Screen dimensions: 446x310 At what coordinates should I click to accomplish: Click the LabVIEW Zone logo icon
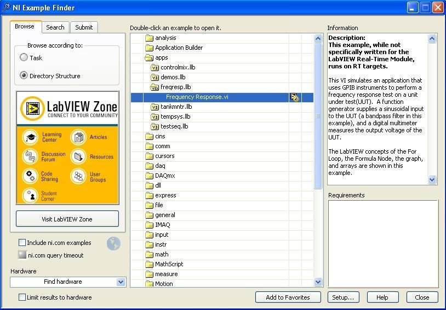(32, 108)
